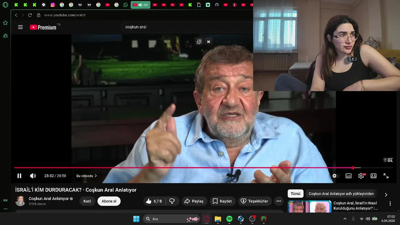Open Wi-Fi network tray icon
The height and width of the screenshot is (225, 400).
[x=362, y=219]
